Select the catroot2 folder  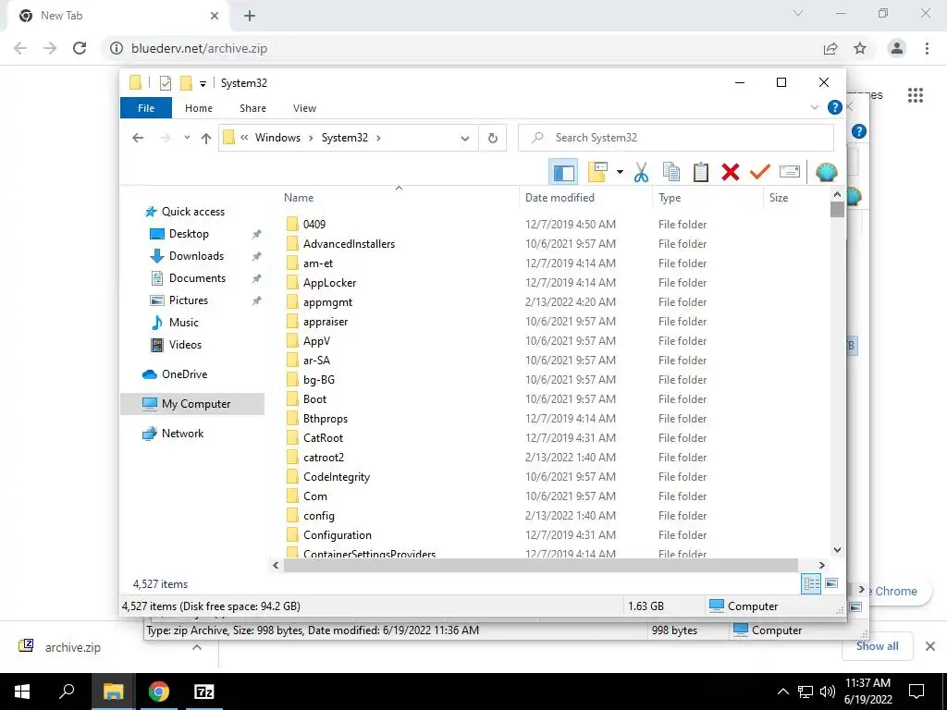pos(323,457)
